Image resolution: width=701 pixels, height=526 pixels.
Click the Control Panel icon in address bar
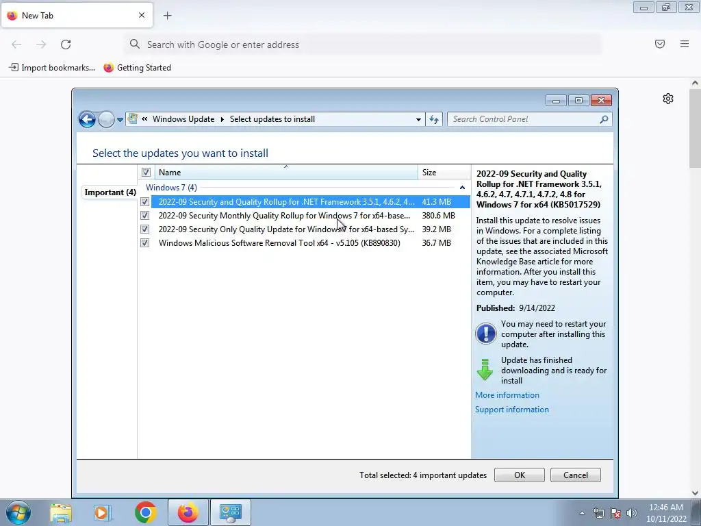(x=133, y=118)
